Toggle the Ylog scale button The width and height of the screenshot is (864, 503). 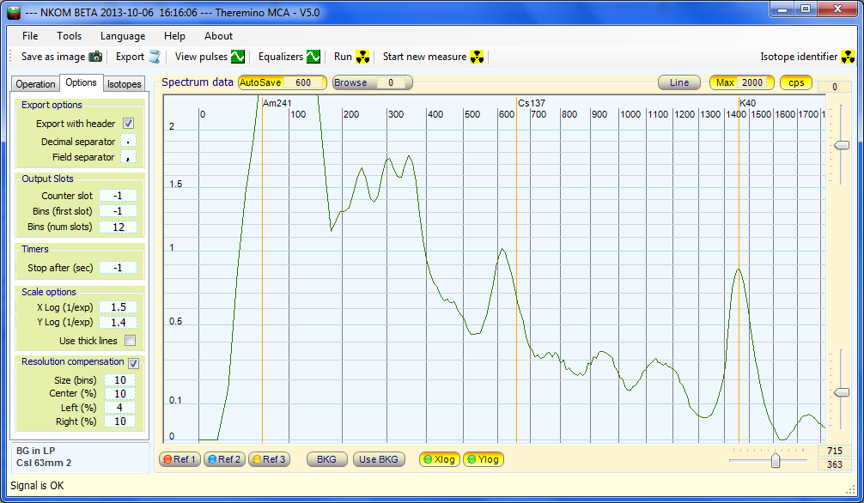click(484, 459)
